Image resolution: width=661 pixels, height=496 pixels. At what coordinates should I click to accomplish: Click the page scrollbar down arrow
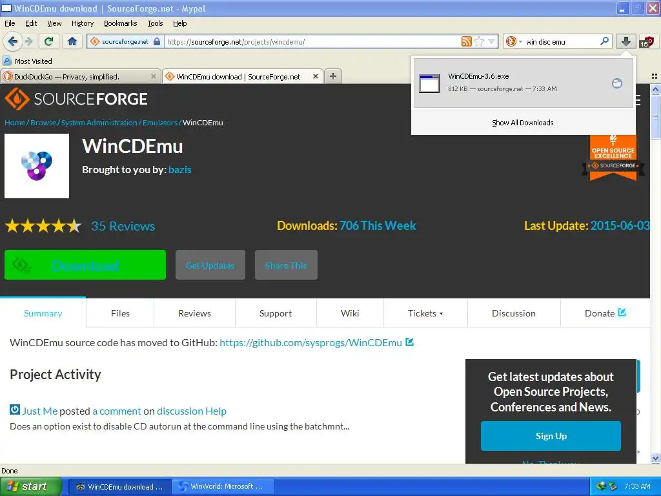tap(655, 458)
